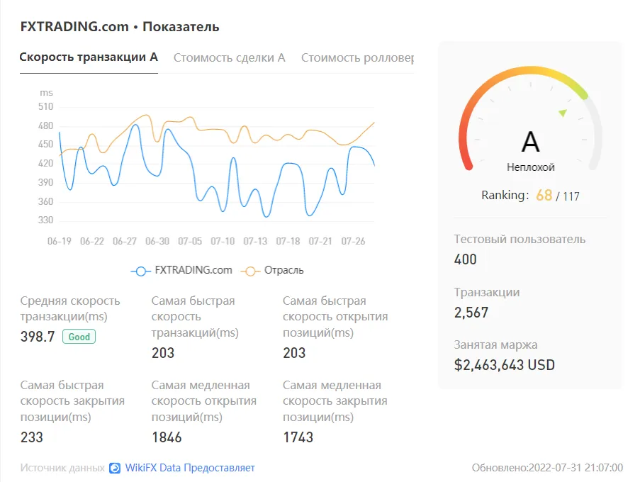Click the 07-21 date on chart axis
Viewport: 640px width, 482px height.
[320, 241]
